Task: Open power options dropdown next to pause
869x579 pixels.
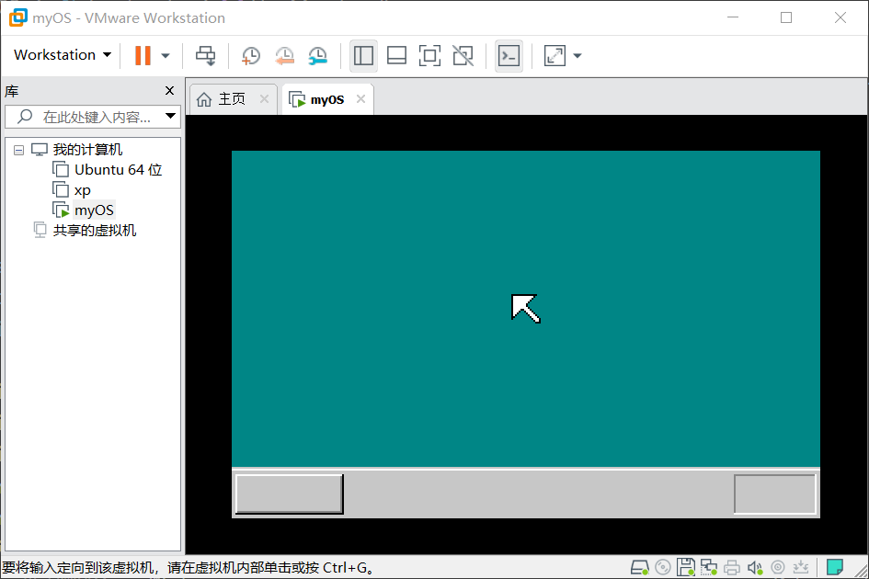Action: 166,55
